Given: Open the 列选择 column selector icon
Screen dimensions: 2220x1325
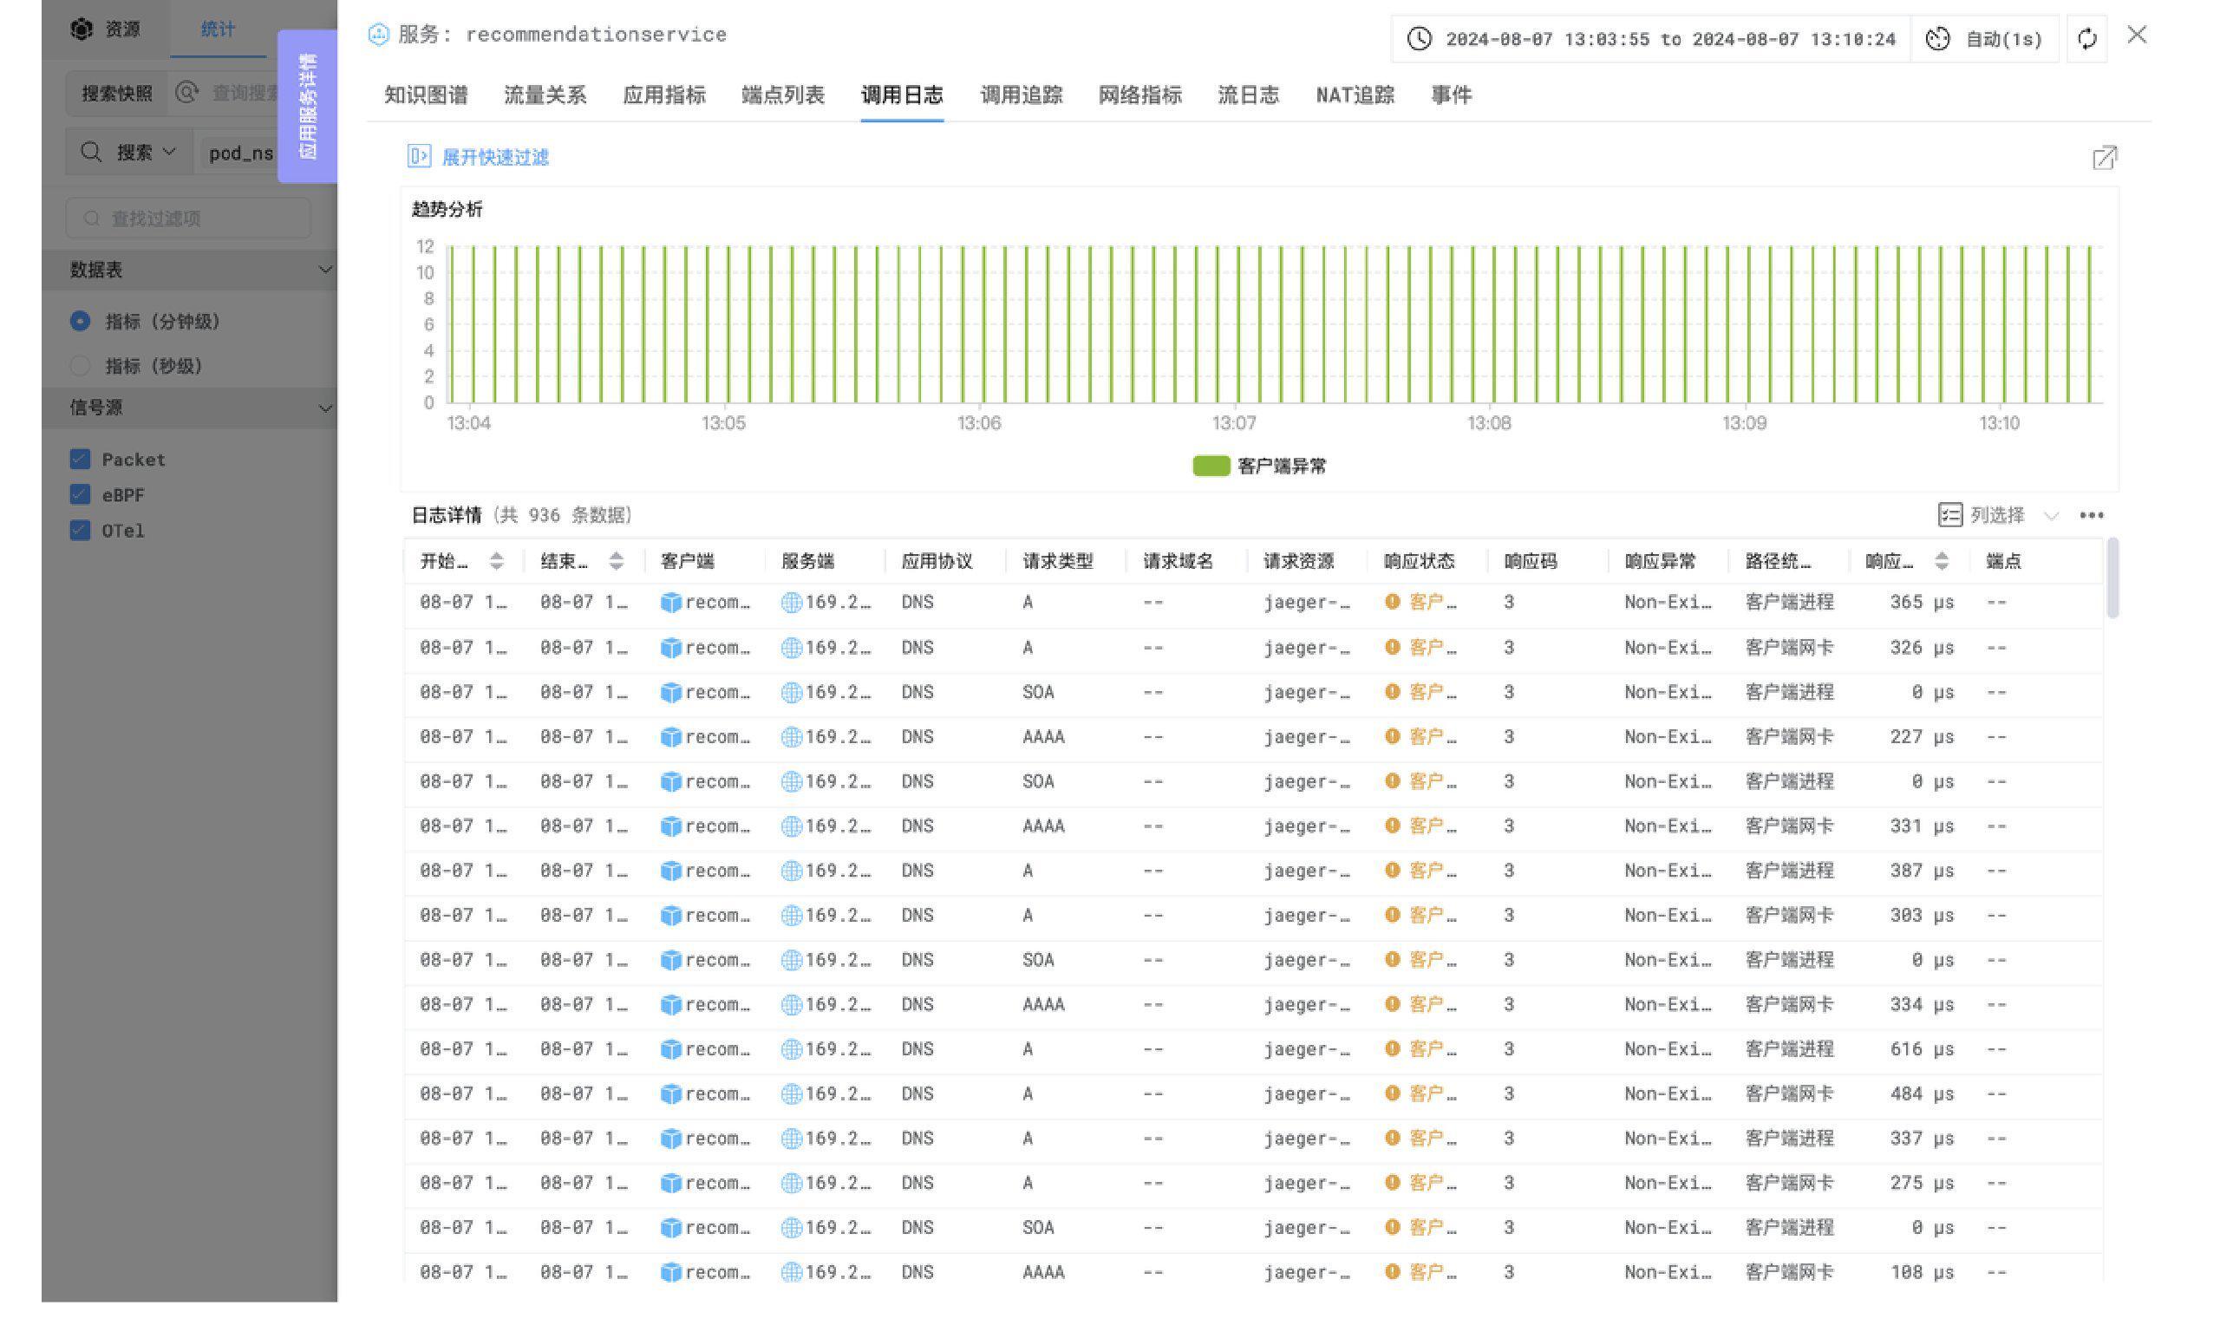Looking at the screenshot, I should tap(1949, 515).
